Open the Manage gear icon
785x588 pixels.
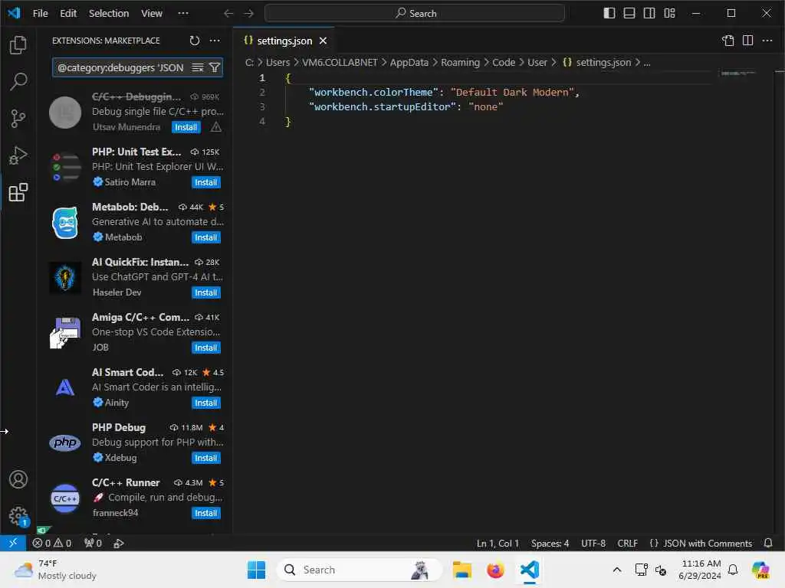pyautogui.click(x=18, y=516)
